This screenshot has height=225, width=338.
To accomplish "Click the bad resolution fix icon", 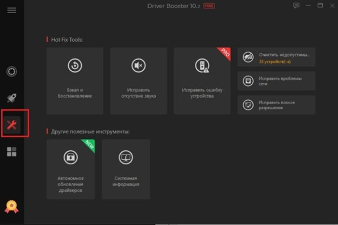I will pos(248,105).
